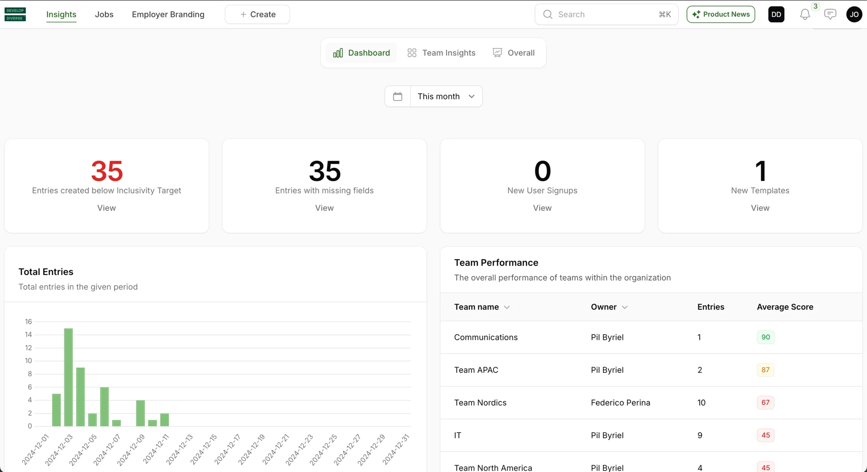The height and width of the screenshot is (472, 867).
Task: Sort table by Owner chevron
Action: 625,307
